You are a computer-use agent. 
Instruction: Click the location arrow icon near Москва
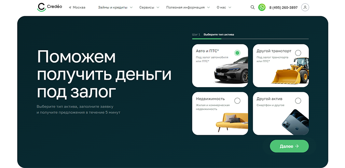pyautogui.click(x=70, y=8)
